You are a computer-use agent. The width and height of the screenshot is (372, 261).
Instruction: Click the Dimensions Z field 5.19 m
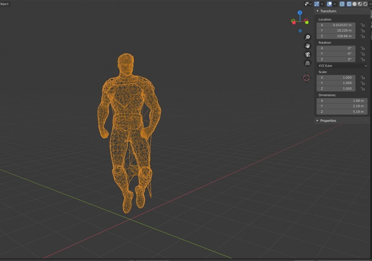(x=342, y=112)
